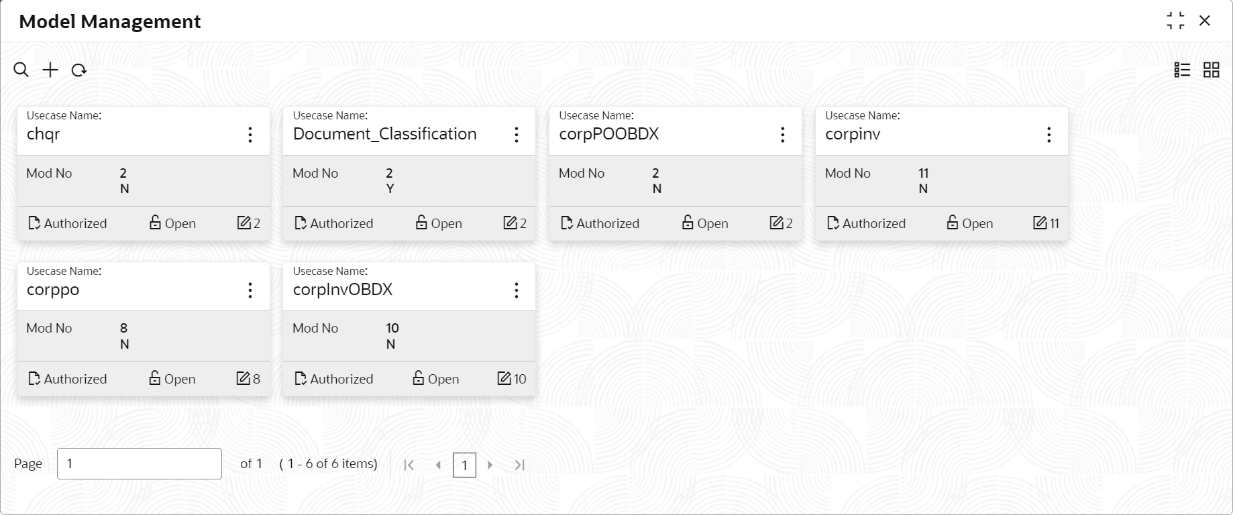This screenshot has height=515, width=1233.
Task: Expand corpPOOBDX card kebab menu
Action: pos(782,135)
